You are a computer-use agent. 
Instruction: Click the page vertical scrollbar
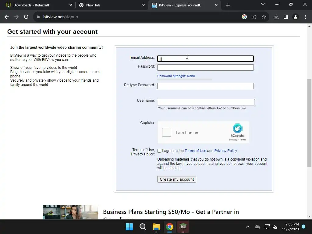(x=309, y=123)
